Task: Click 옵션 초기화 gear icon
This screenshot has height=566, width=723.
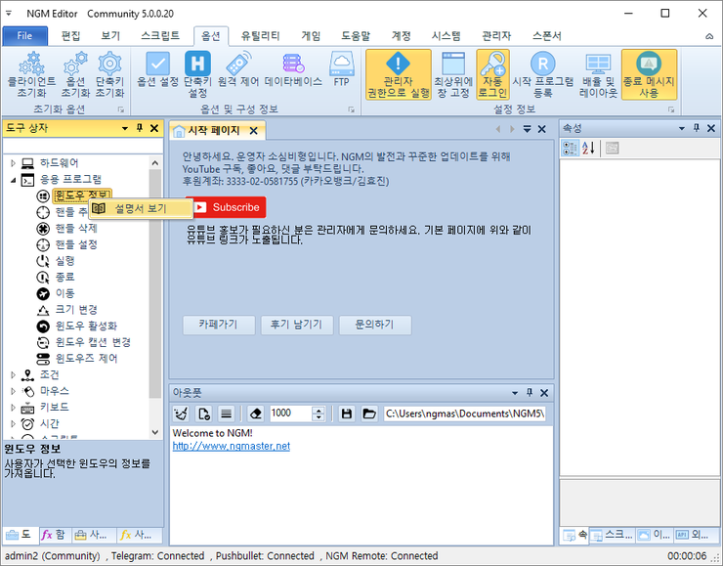Action: click(75, 74)
